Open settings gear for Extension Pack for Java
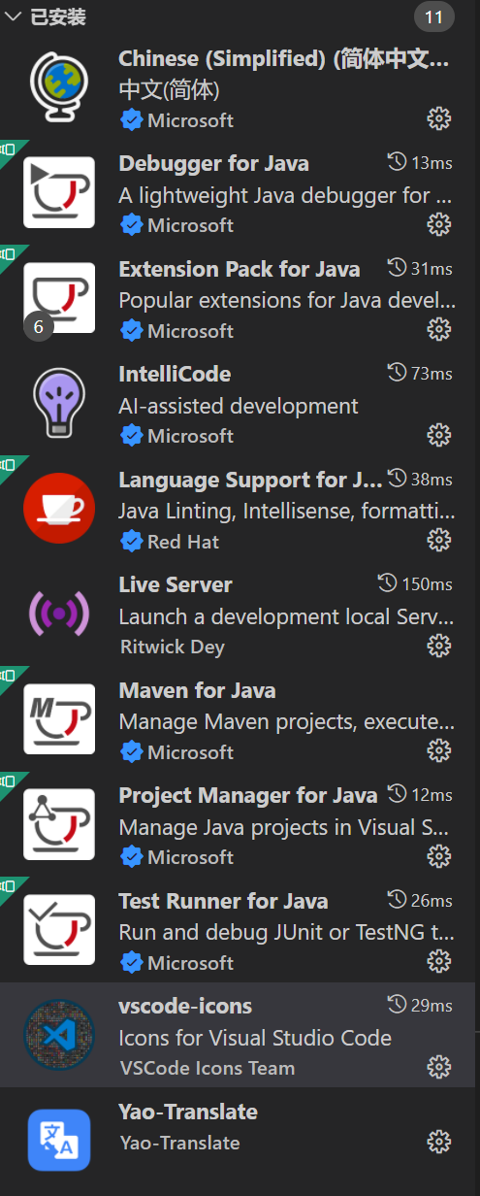The height and width of the screenshot is (1196, 480). pyautogui.click(x=439, y=329)
